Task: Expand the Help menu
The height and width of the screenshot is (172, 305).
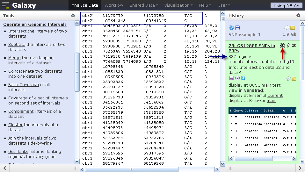Action: pyautogui.click(x=205, y=5)
